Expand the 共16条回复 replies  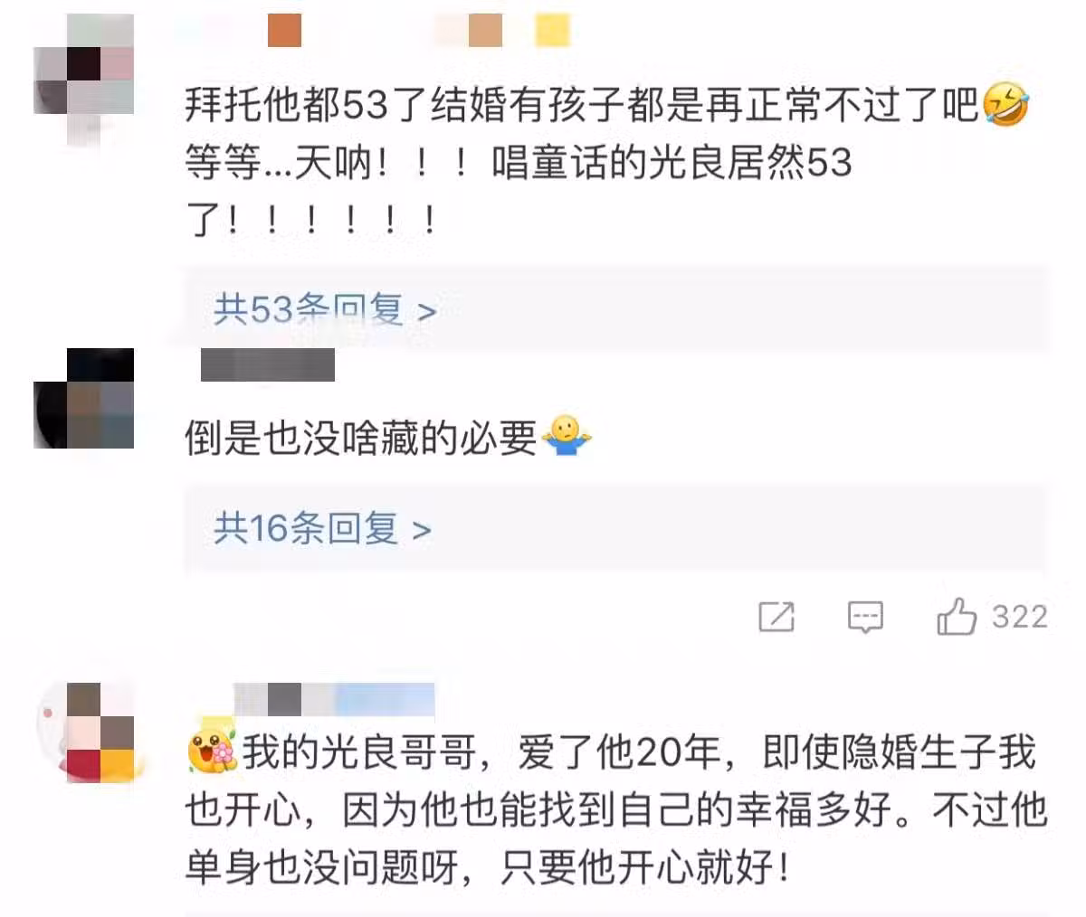[322, 527]
